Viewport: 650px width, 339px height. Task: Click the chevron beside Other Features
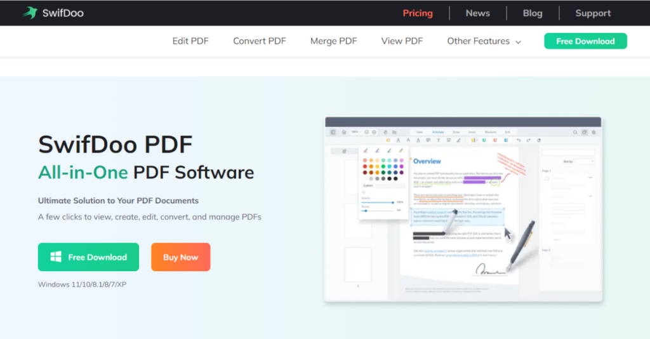point(519,42)
